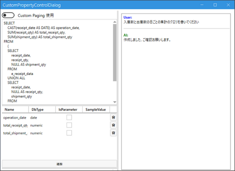Tick IsParameter checkbox for total_shipment_qty
The image size is (235, 171).
click(x=69, y=133)
